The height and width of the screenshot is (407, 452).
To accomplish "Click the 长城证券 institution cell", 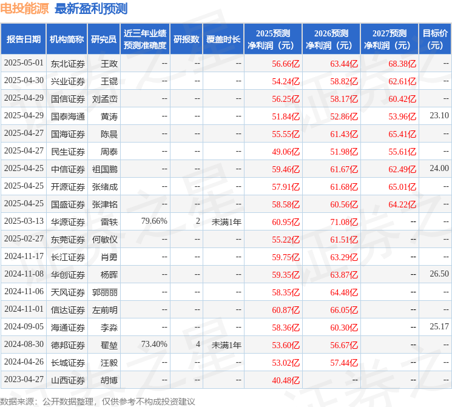I will coord(68,363).
